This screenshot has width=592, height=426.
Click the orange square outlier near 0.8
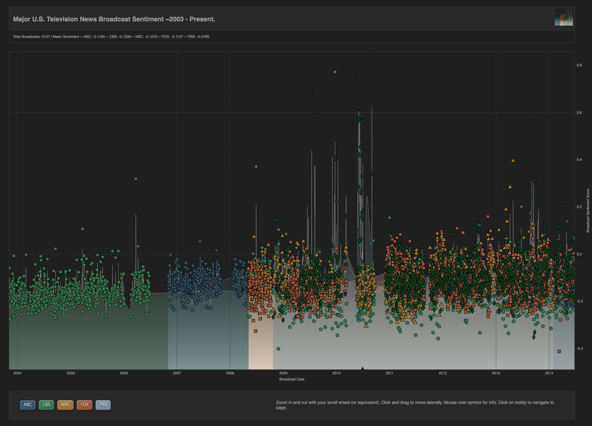click(335, 72)
